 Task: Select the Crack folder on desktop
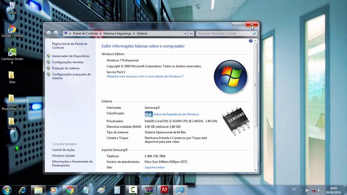coord(12,123)
